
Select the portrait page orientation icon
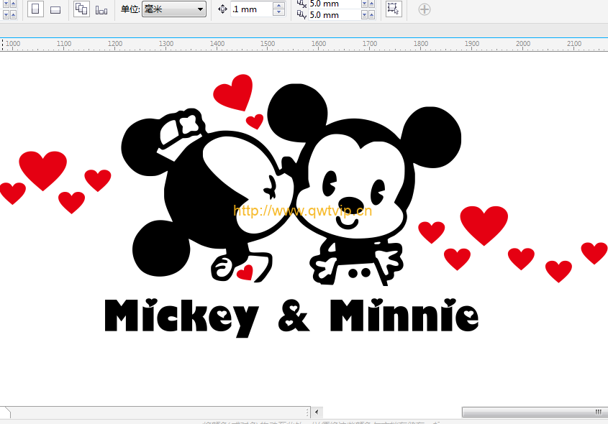pyautogui.click(x=35, y=9)
